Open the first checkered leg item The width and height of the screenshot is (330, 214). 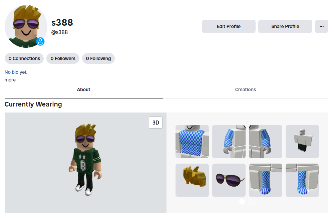point(265,180)
